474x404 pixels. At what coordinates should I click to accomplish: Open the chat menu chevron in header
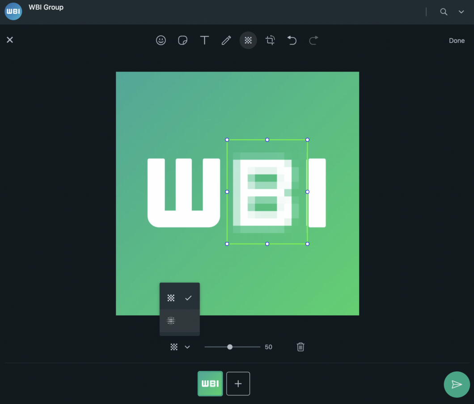(461, 12)
